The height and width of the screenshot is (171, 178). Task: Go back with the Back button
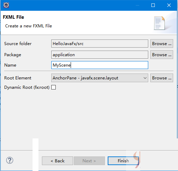[x=57, y=161]
